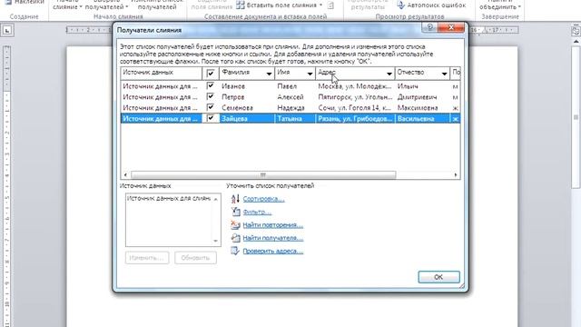Click the Filter (Фильтр) funnel icon
Viewport: 581px width, 327px height.
coord(236,212)
